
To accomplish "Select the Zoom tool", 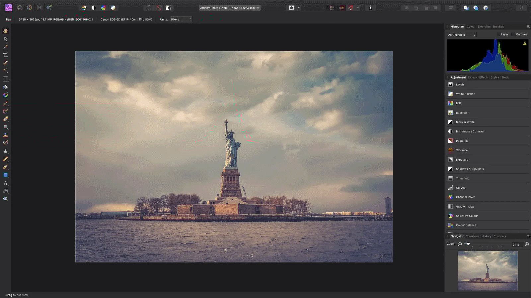I will (x=5, y=199).
